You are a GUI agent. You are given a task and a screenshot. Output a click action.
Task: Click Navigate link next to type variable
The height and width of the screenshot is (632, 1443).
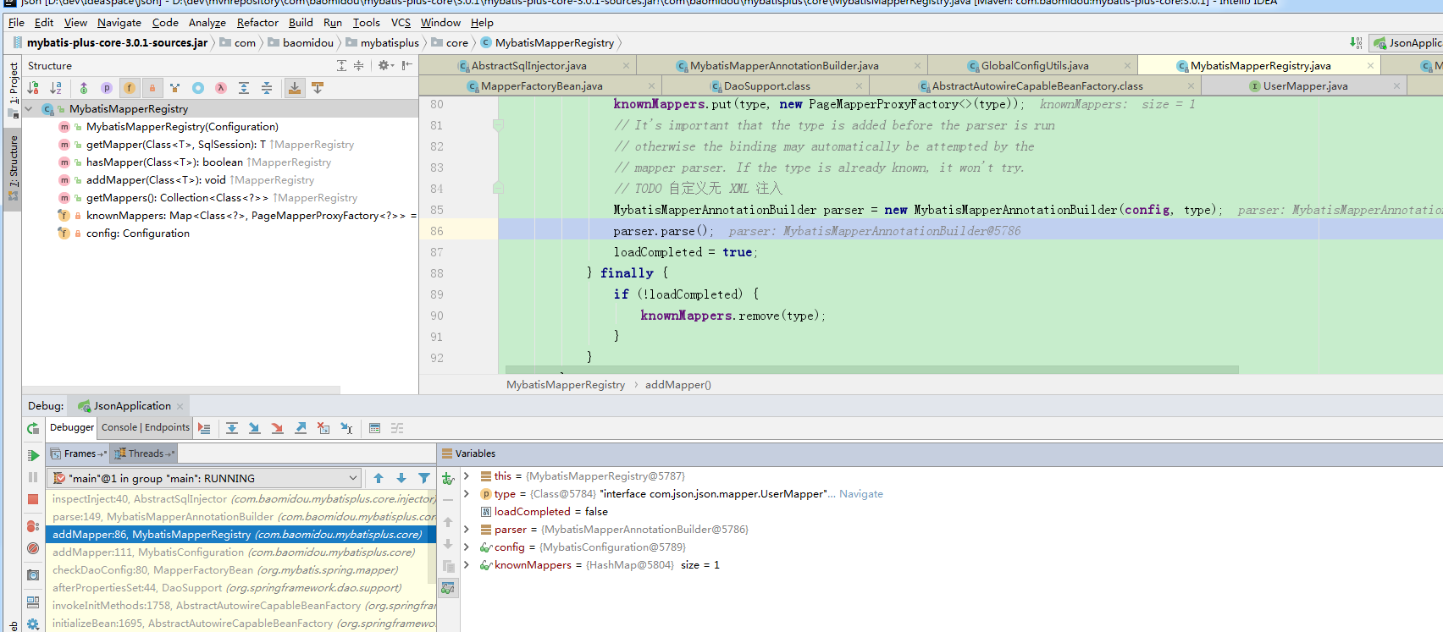(860, 494)
